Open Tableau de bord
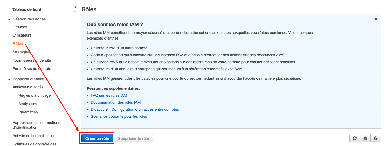This screenshot has width=387, height=146. (x=27, y=9)
